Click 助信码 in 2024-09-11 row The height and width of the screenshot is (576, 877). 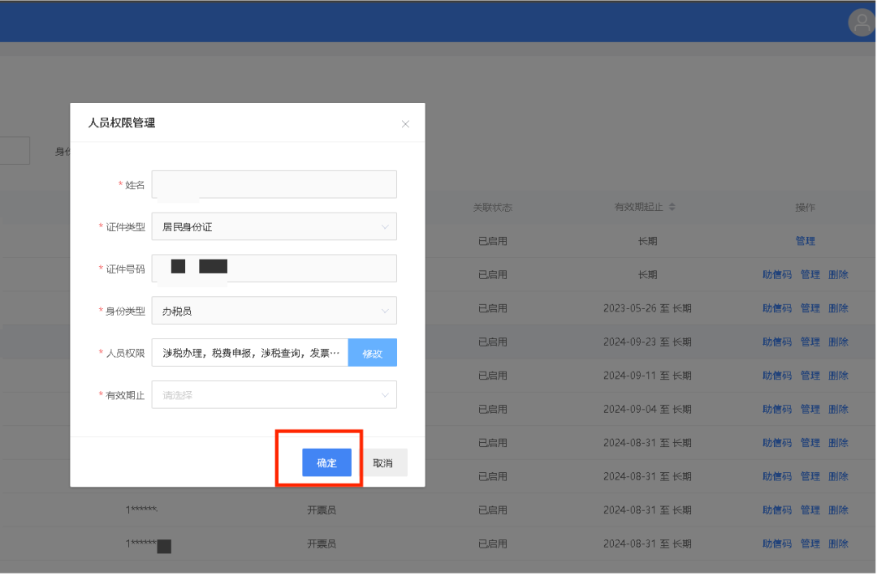click(777, 376)
